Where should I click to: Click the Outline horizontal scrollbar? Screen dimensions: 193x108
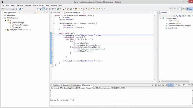pyautogui.click(x=175, y=81)
